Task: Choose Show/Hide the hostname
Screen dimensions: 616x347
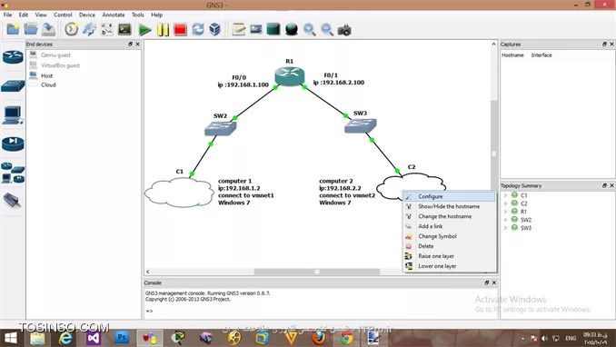Action: pyautogui.click(x=450, y=206)
